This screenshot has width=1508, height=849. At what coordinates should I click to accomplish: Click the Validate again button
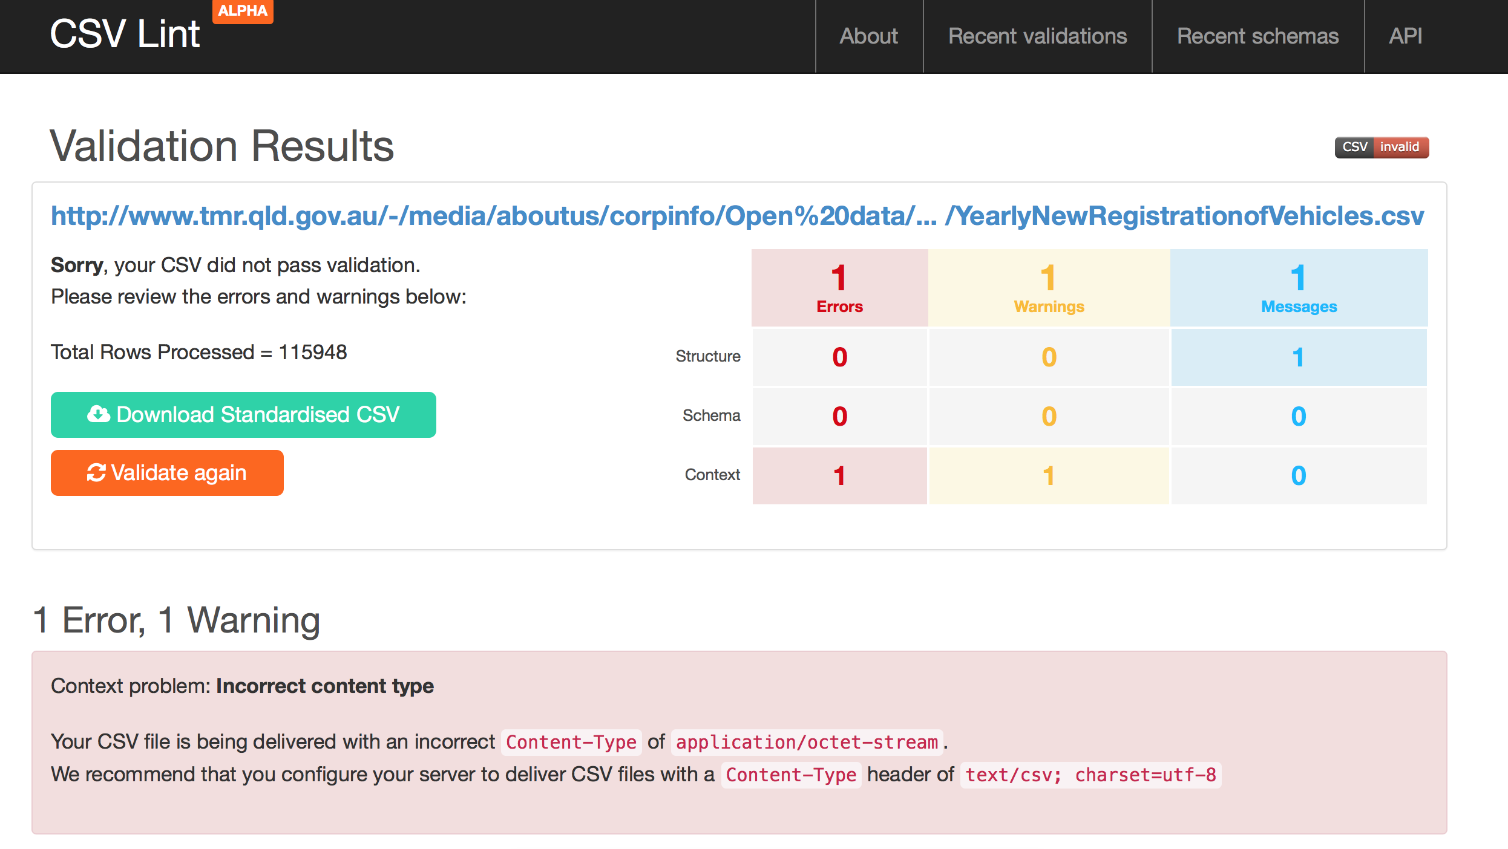tap(167, 472)
